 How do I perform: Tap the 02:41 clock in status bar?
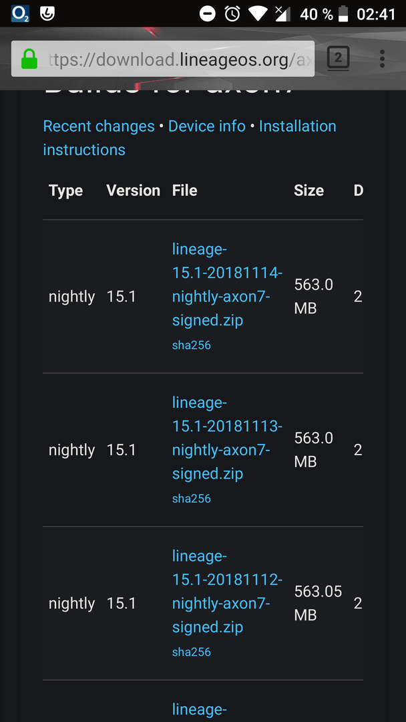[x=376, y=14]
